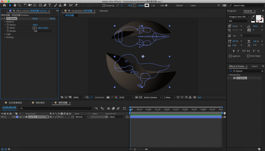The width and height of the screenshot is (265, 151).
Task: Open the Learn workspace
Action: [x=193, y=5]
